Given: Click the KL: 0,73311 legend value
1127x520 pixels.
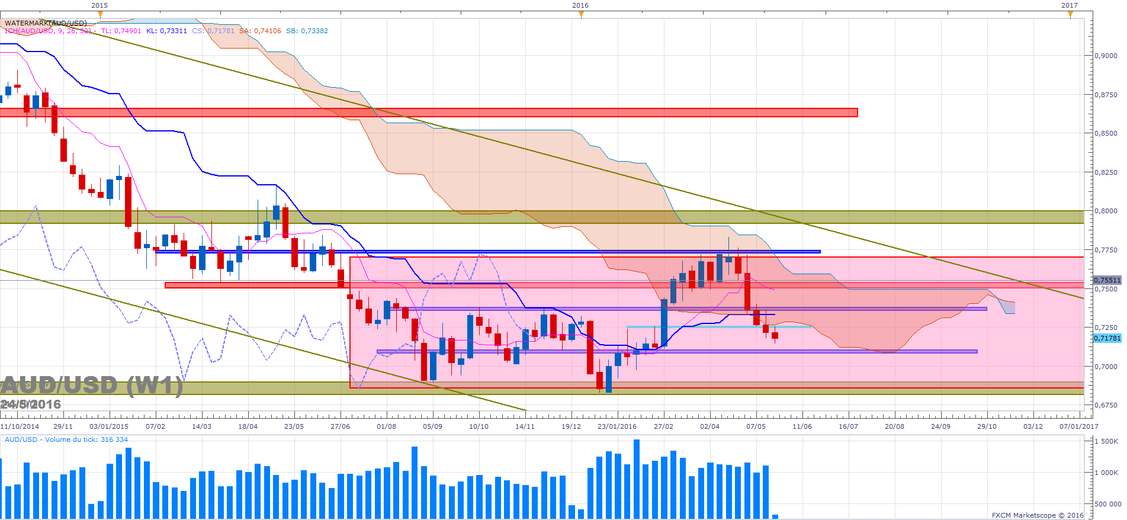Looking at the screenshot, I should click(166, 31).
